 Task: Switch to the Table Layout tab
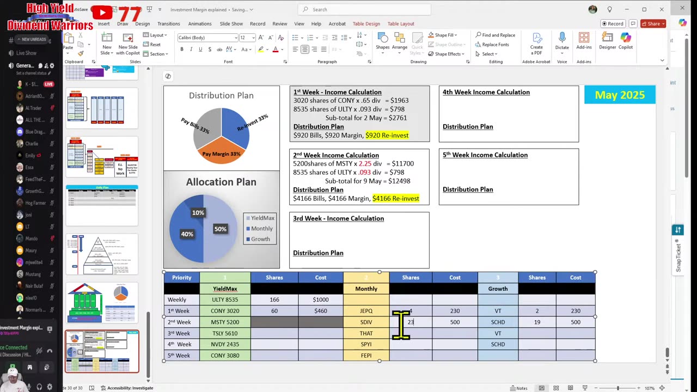pyautogui.click(x=401, y=24)
